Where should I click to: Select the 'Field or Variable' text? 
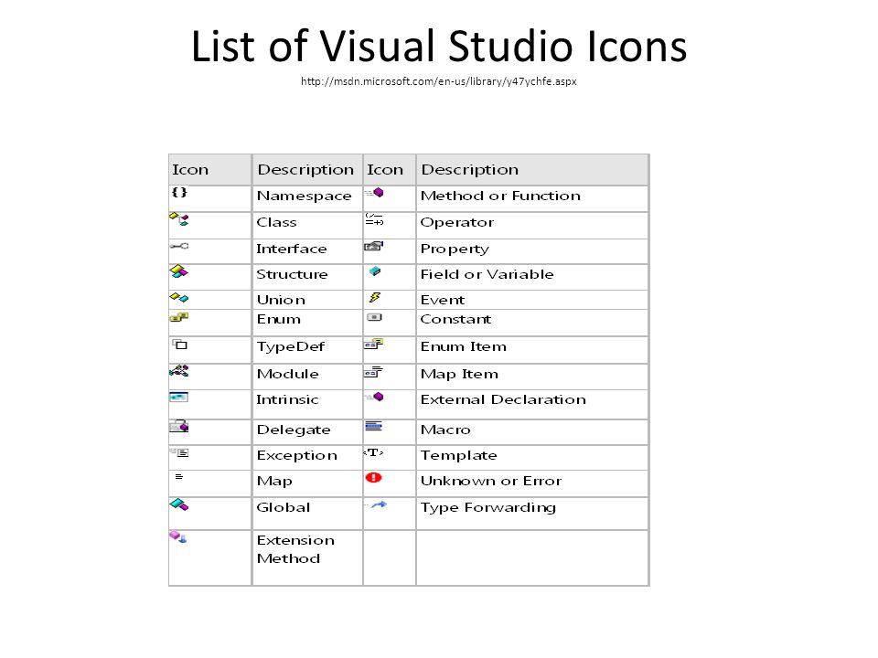click(x=487, y=274)
